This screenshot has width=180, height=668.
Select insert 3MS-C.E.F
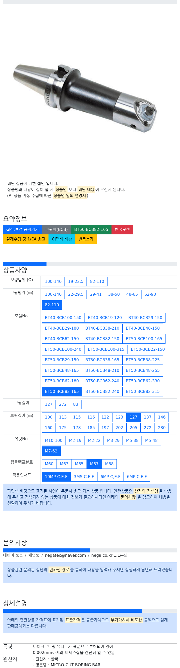coord(84,477)
